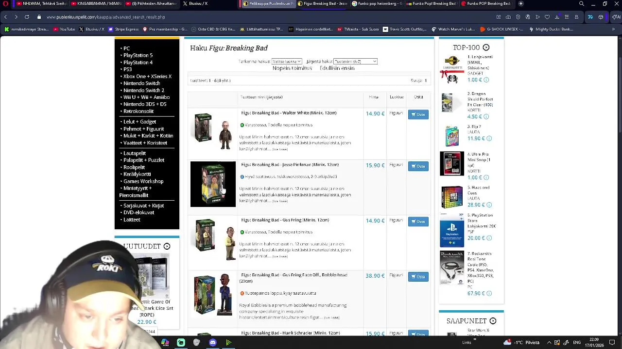
Task: Open Discord from the taskbar
Action: point(212,343)
